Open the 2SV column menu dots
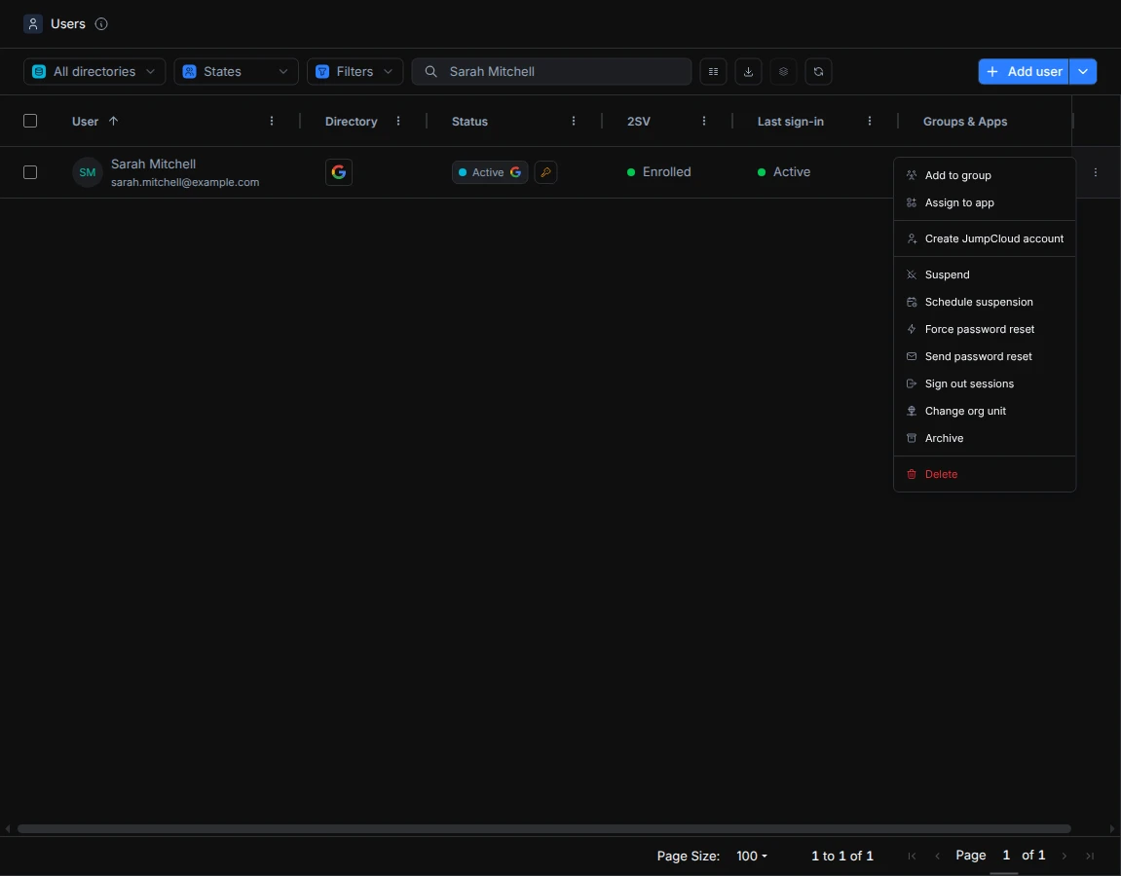Image resolution: width=1121 pixels, height=876 pixels. [704, 122]
